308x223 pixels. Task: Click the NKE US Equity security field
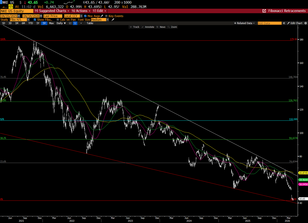(17, 11)
